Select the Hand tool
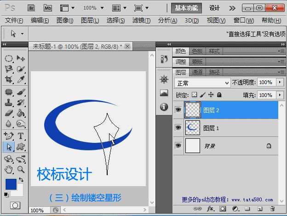 [9, 170]
